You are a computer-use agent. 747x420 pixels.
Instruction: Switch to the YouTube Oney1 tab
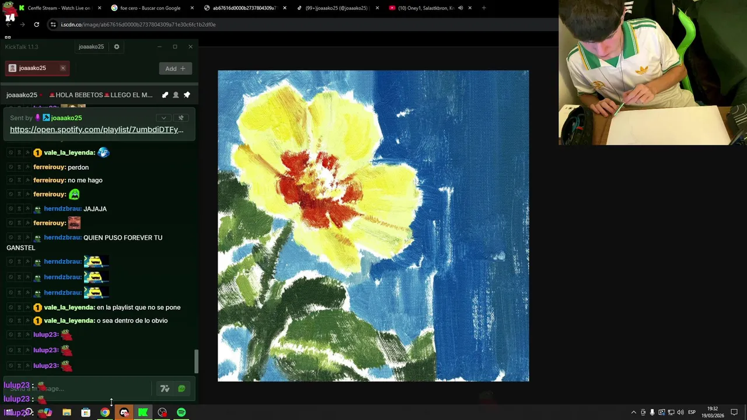425,8
